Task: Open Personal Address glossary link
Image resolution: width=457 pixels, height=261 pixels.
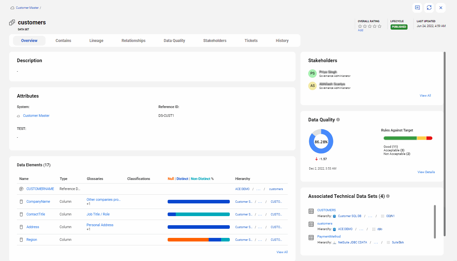Action: click(x=100, y=225)
